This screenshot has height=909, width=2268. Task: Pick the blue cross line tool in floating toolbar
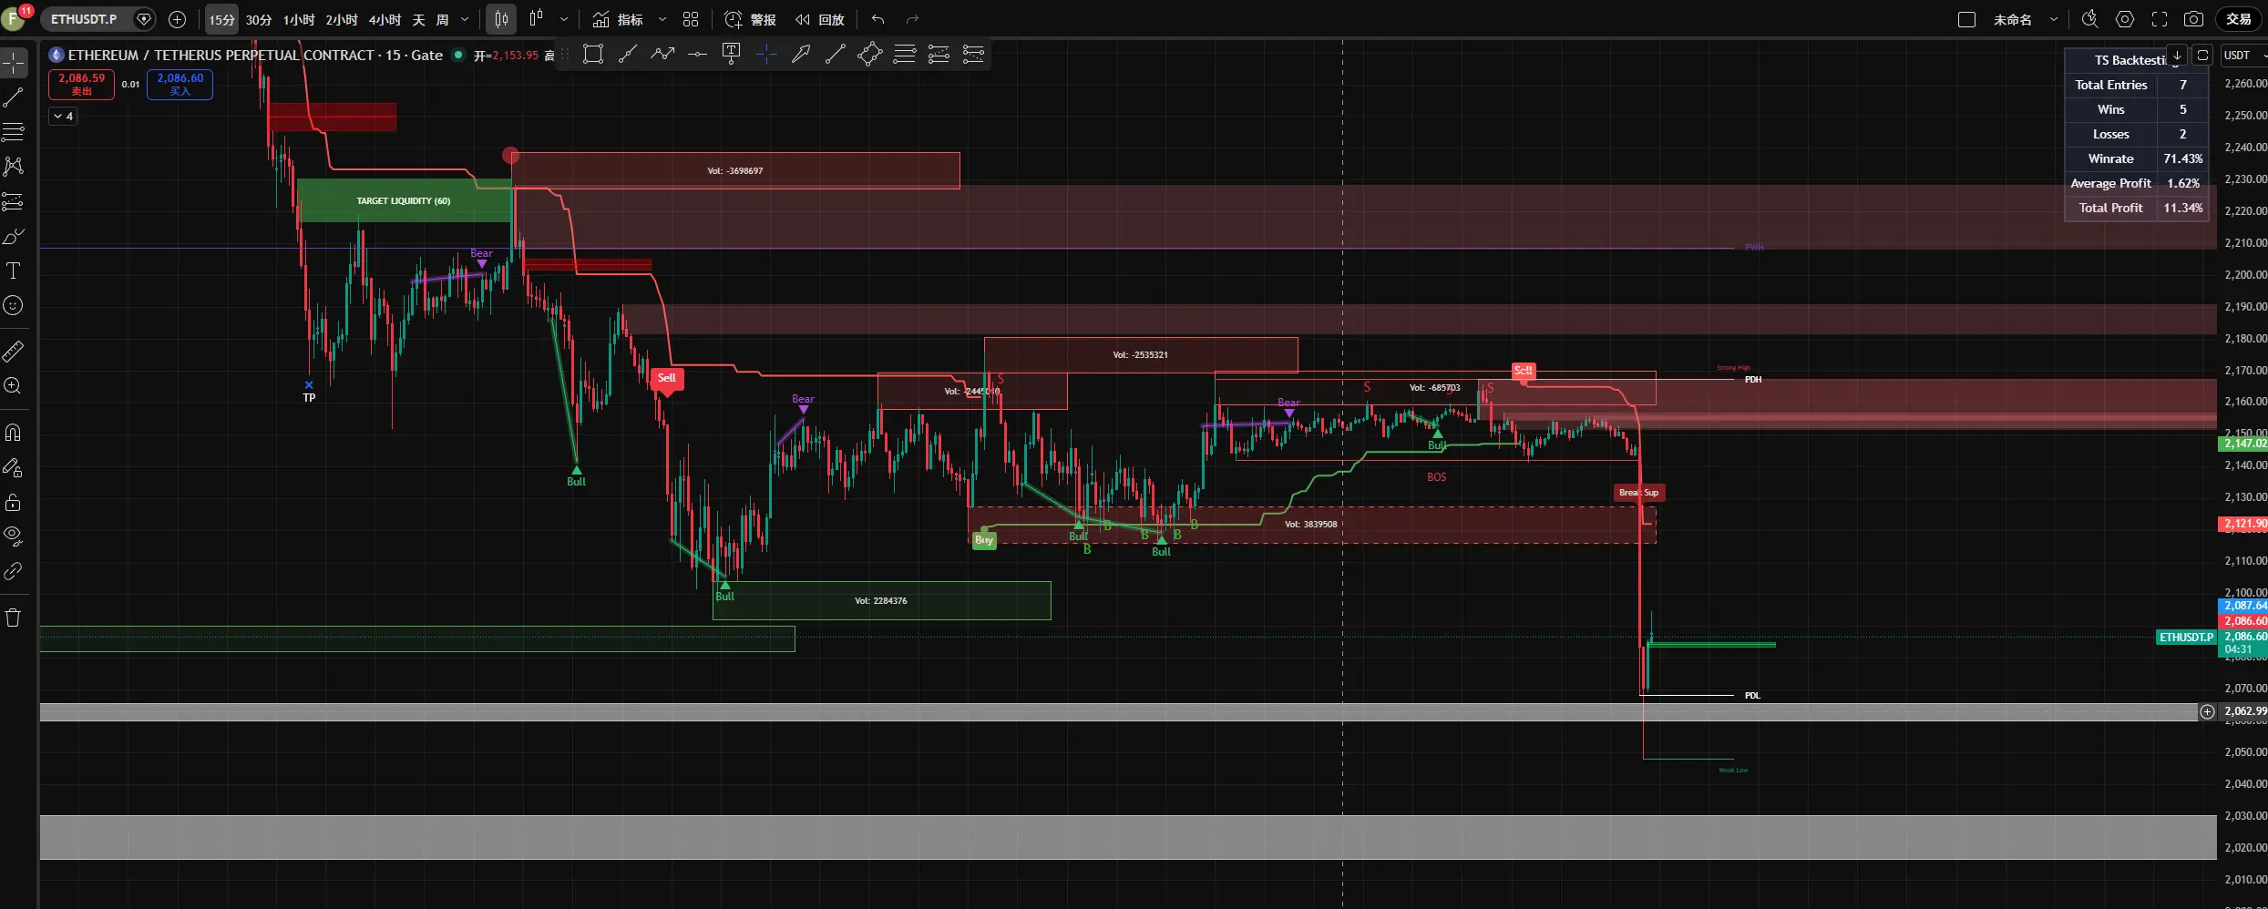pyautogui.click(x=766, y=55)
